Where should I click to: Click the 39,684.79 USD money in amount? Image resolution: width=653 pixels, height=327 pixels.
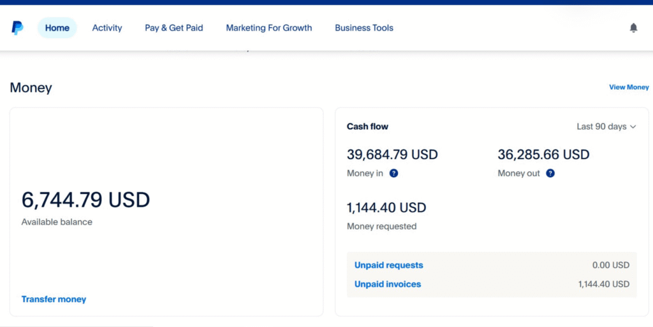[x=392, y=155]
